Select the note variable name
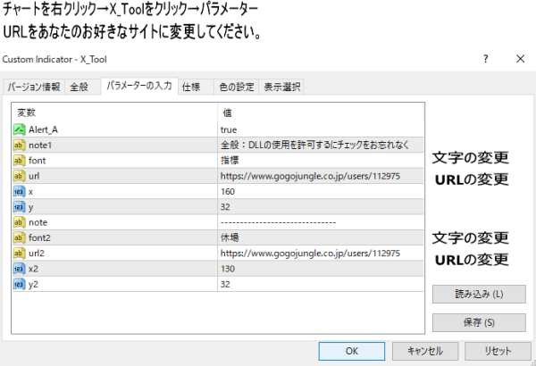This screenshot has height=366, width=536. 38,222
